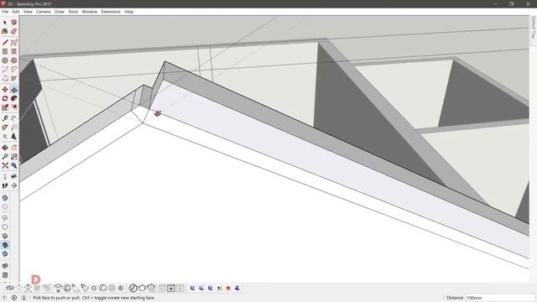This screenshot has width=537, height=302.
Task: Select the Zoom Window tool
Action: tap(13, 157)
